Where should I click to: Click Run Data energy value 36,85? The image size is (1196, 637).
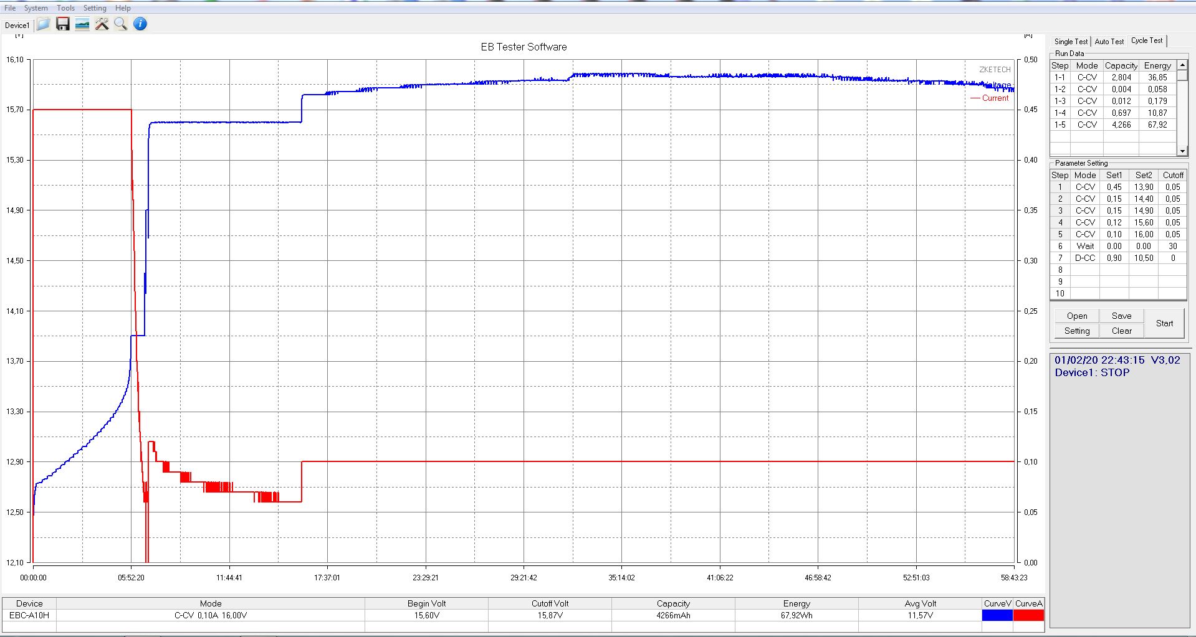[x=1157, y=77]
